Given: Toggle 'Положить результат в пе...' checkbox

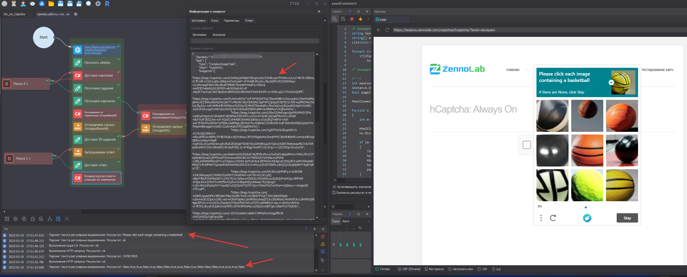Looking at the screenshot, I should pos(334,193).
